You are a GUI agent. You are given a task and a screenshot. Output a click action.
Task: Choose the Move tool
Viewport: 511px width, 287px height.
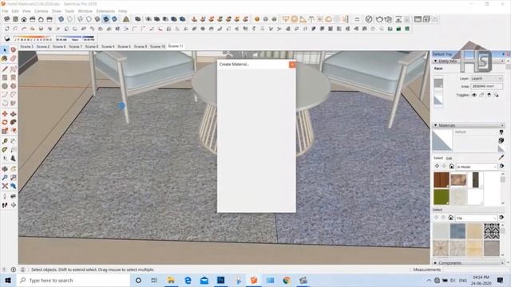pyautogui.click(x=5, y=114)
